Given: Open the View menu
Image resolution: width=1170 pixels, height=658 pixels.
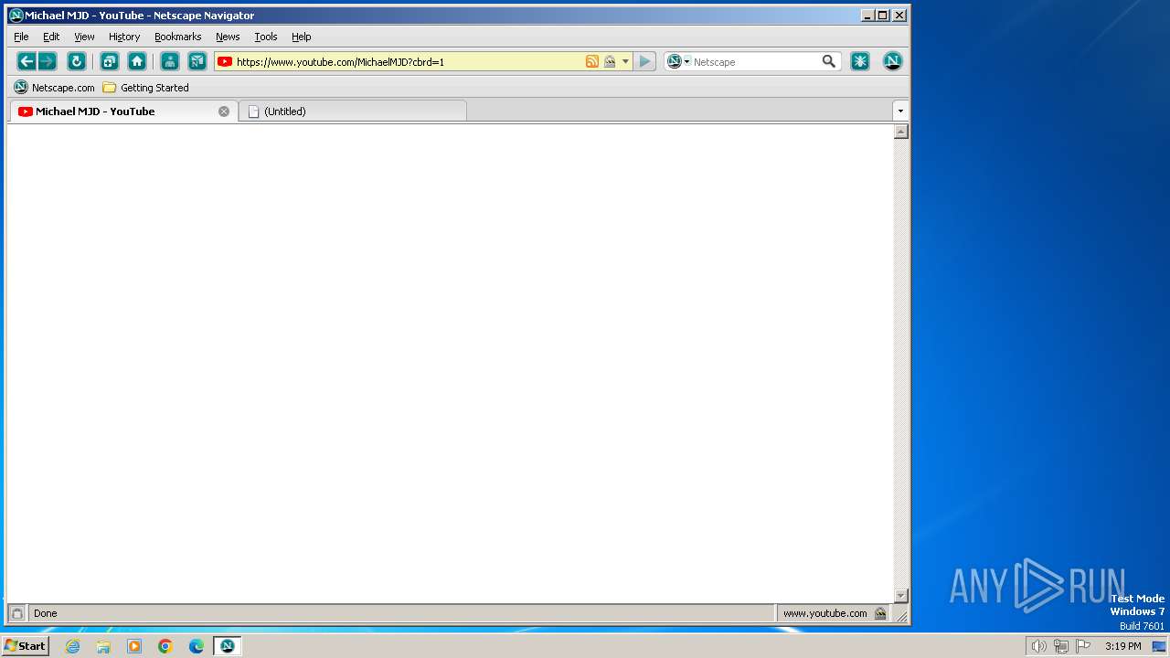Looking at the screenshot, I should pos(84,37).
